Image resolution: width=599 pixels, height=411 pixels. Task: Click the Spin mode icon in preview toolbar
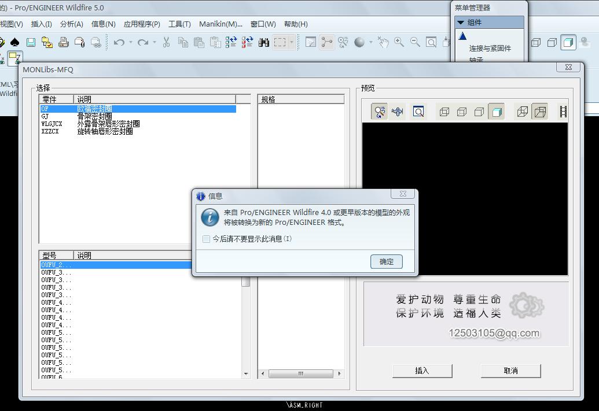(x=379, y=112)
